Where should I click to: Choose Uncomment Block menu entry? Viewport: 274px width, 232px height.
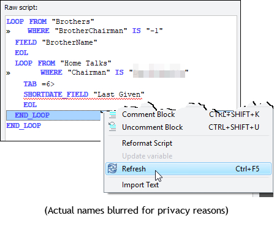pyautogui.click(x=188, y=127)
